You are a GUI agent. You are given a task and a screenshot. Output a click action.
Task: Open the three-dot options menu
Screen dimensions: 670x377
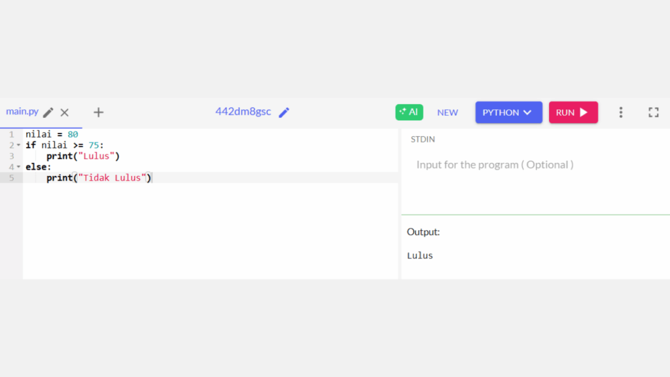pos(620,112)
